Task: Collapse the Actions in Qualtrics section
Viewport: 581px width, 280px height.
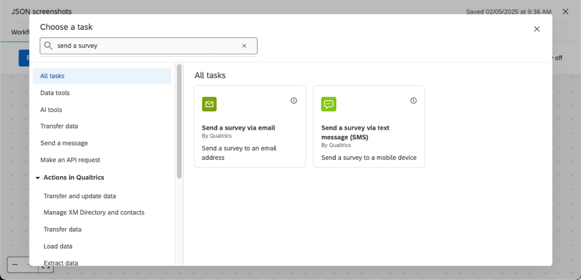Action: coord(38,178)
